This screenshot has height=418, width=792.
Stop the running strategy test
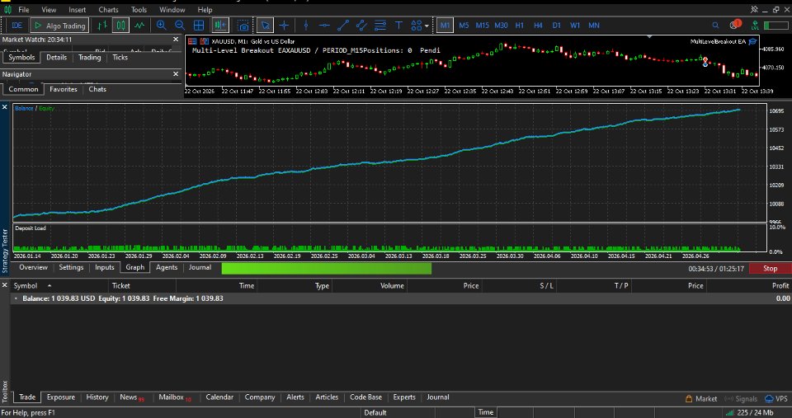(770, 269)
